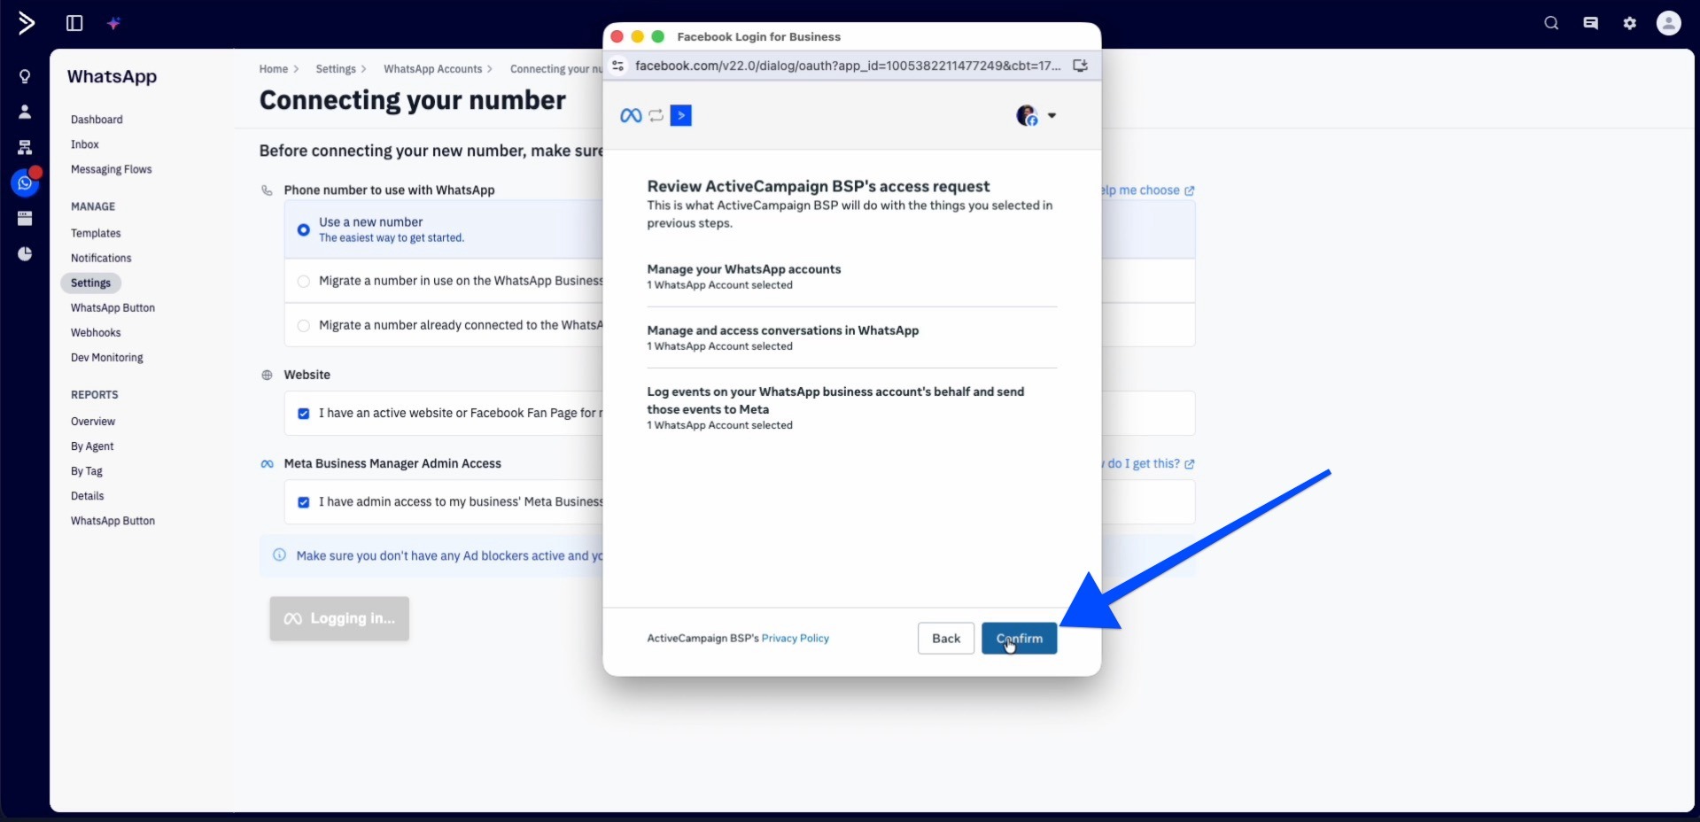This screenshot has height=822, width=1700.
Task: Select Migrate a number already connected radio
Action: click(304, 325)
